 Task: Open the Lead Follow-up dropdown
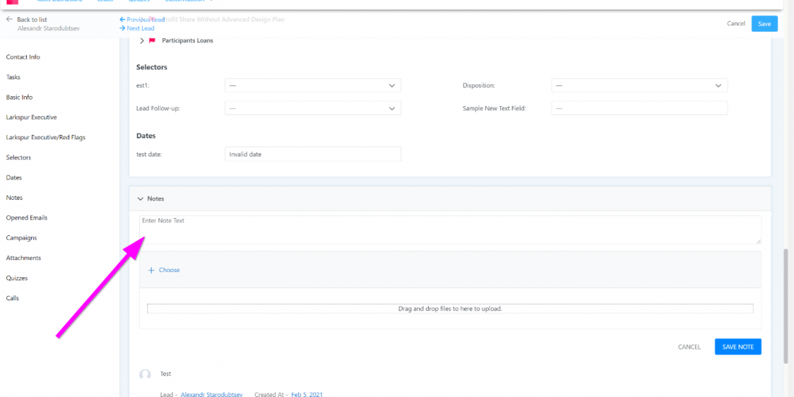(x=313, y=108)
